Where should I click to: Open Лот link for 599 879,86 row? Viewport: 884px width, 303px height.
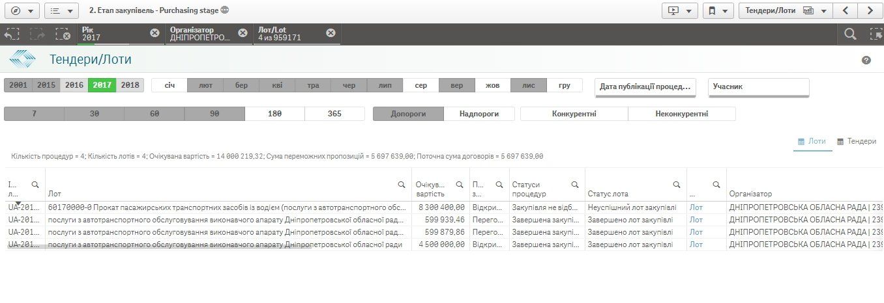(696, 232)
